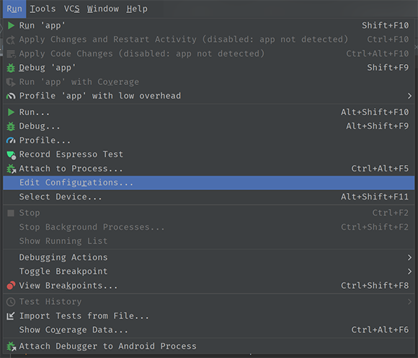Open the Tools menu
Screen dimensions: 418x358
pos(43,9)
